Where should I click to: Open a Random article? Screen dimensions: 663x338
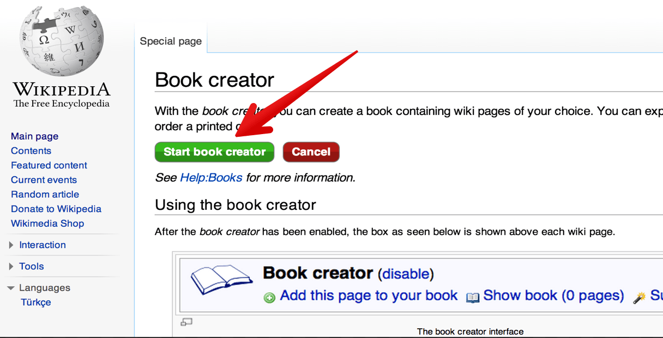[45, 194]
